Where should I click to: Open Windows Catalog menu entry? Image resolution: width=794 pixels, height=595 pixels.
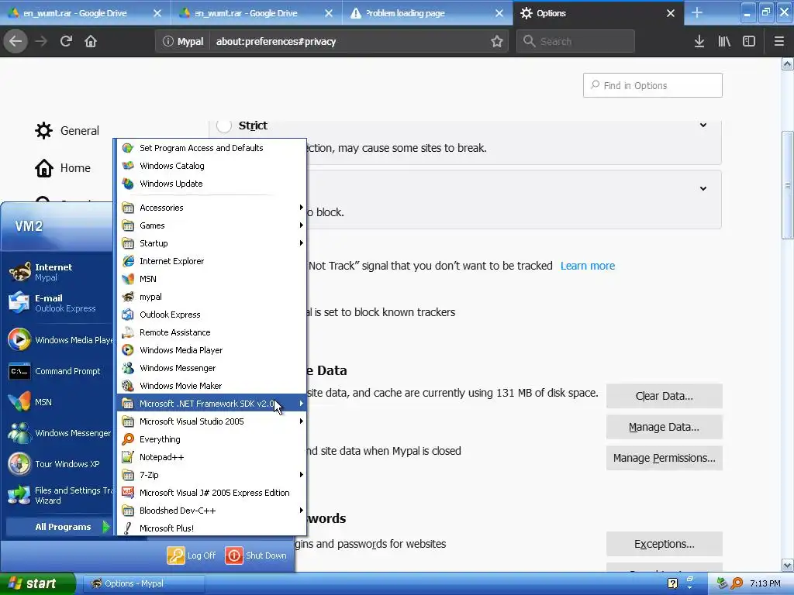coord(212,166)
